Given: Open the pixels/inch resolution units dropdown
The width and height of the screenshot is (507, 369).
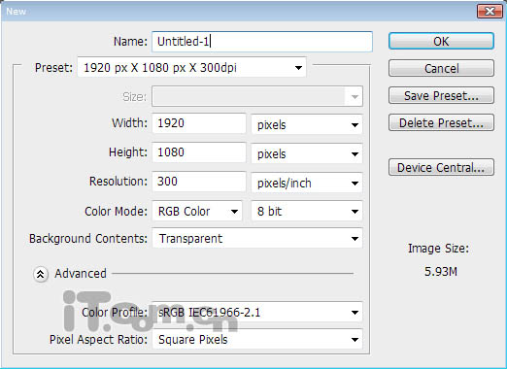Looking at the screenshot, I should pos(307,183).
